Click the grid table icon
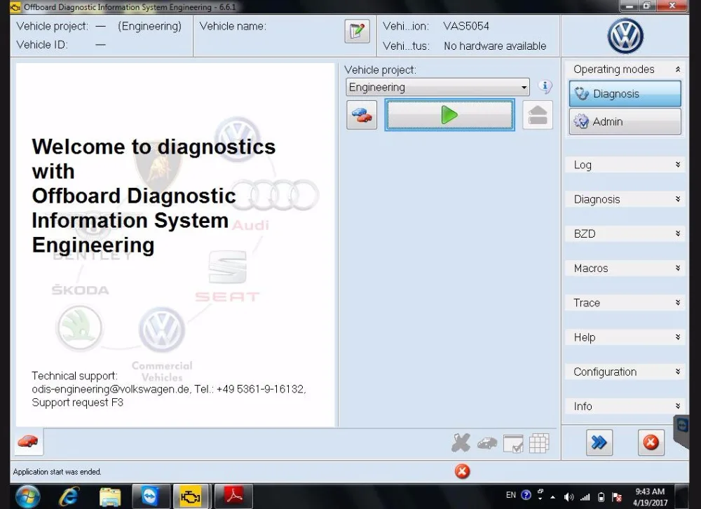This screenshot has width=701, height=509. [538, 443]
